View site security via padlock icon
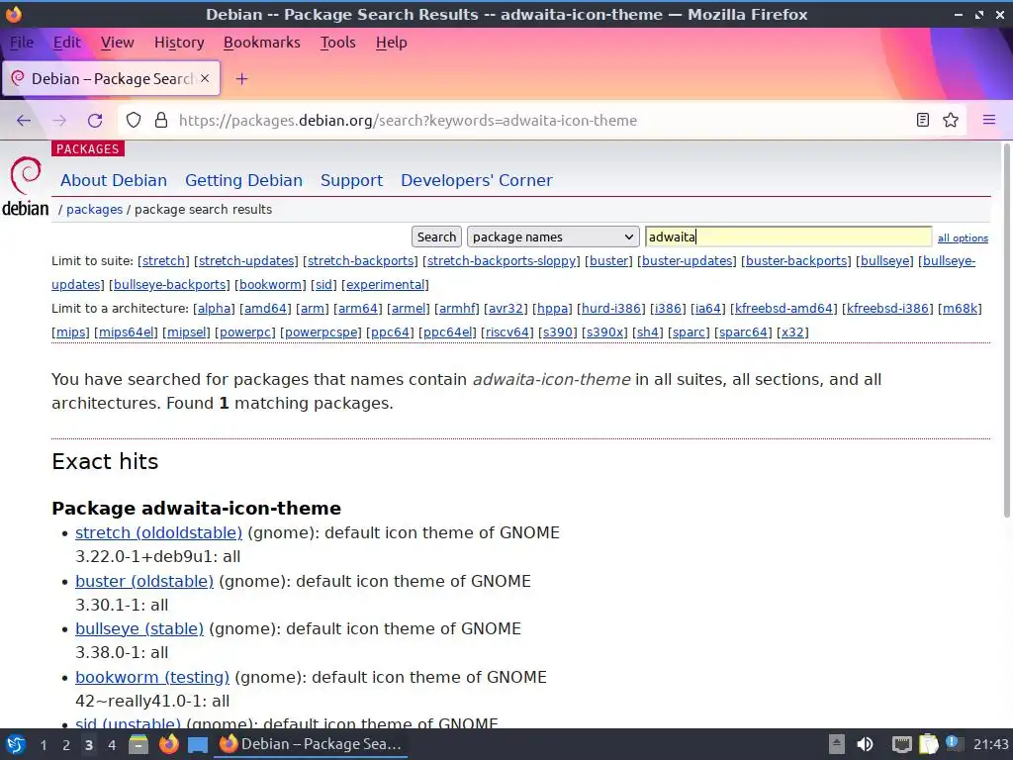This screenshot has height=760, width=1013. tap(161, 120)
